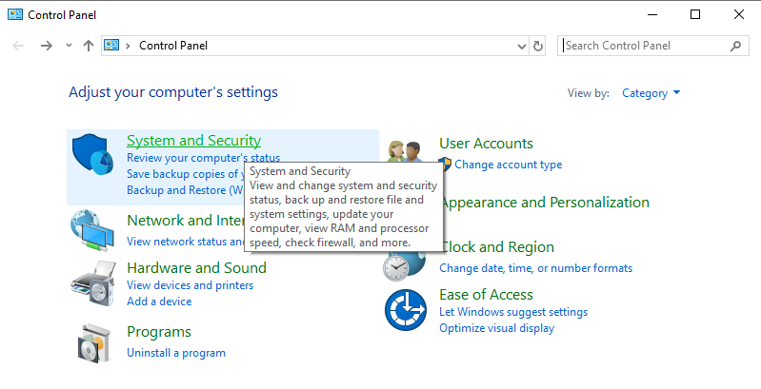Click the Control Panel breadcrumb text
Image resolution: width=761 pixels, height=389 pixels.
pos(173,46)
